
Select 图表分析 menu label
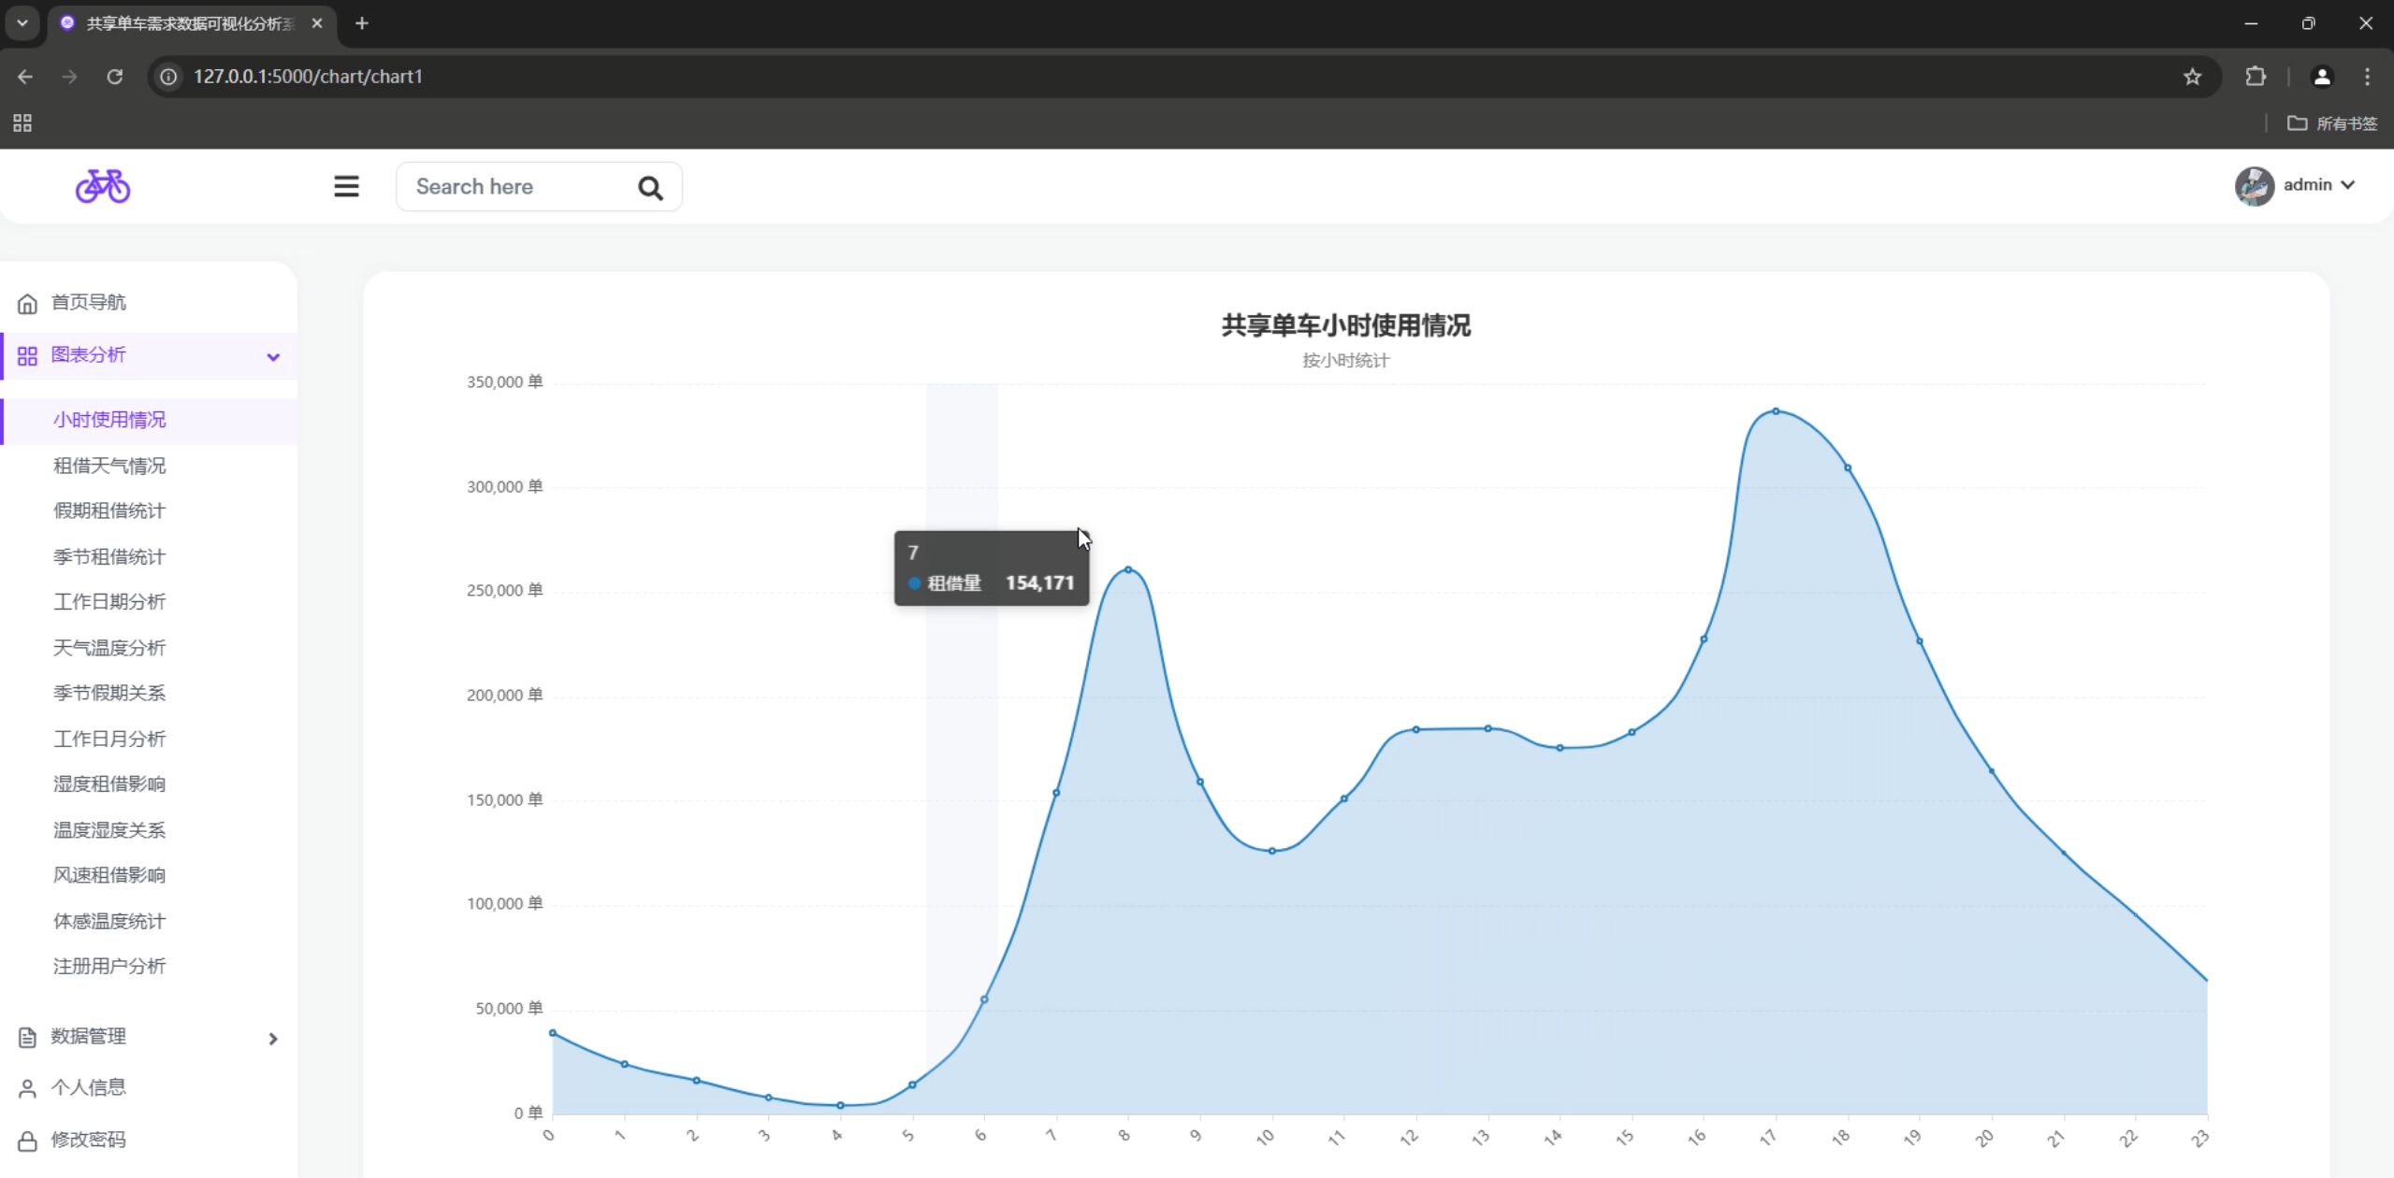[x=88, y=354]
